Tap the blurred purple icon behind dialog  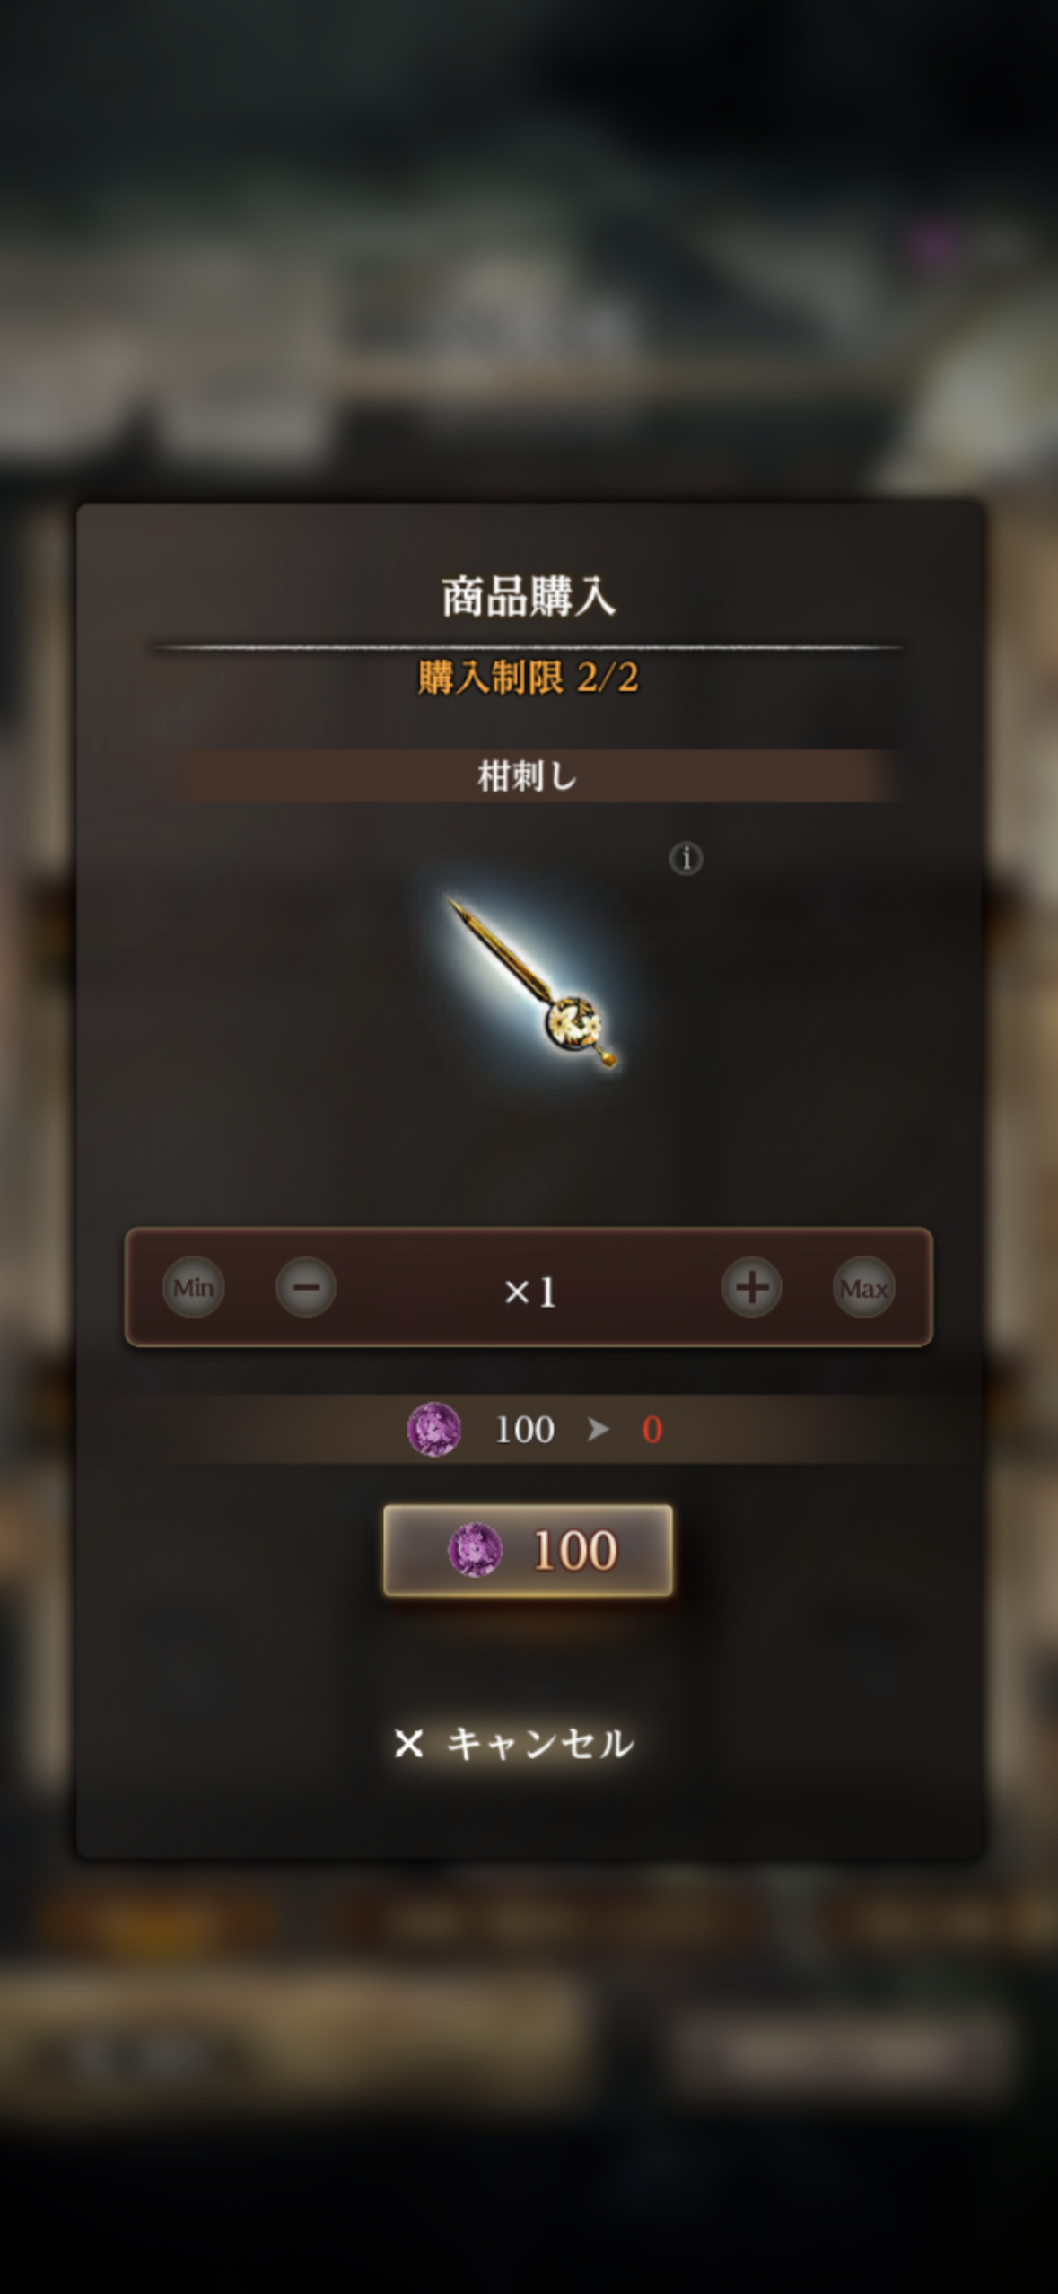click(933, 242)
